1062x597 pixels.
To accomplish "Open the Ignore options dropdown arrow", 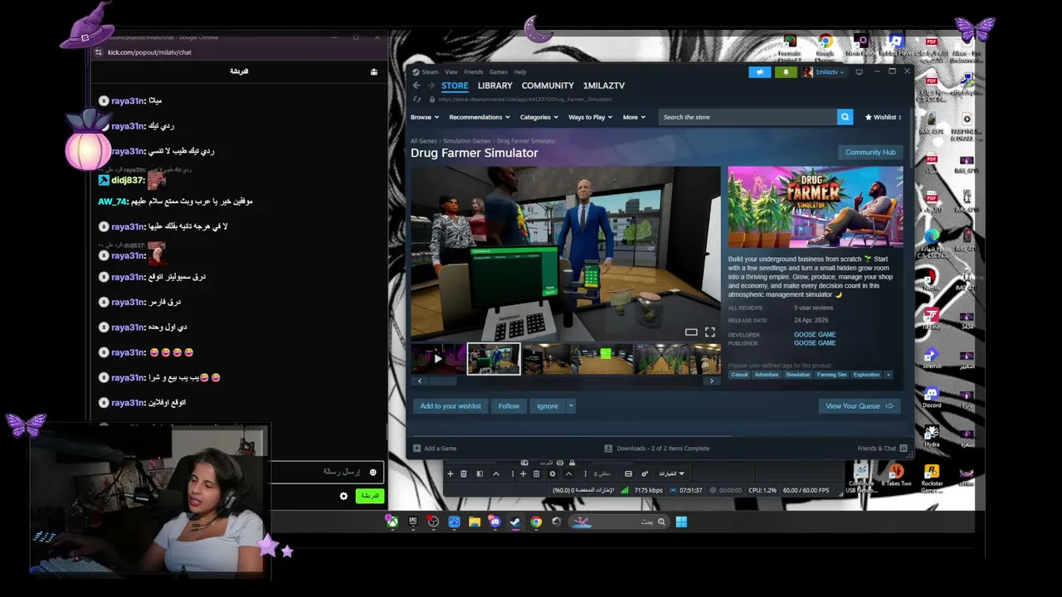I will [571, 406].
